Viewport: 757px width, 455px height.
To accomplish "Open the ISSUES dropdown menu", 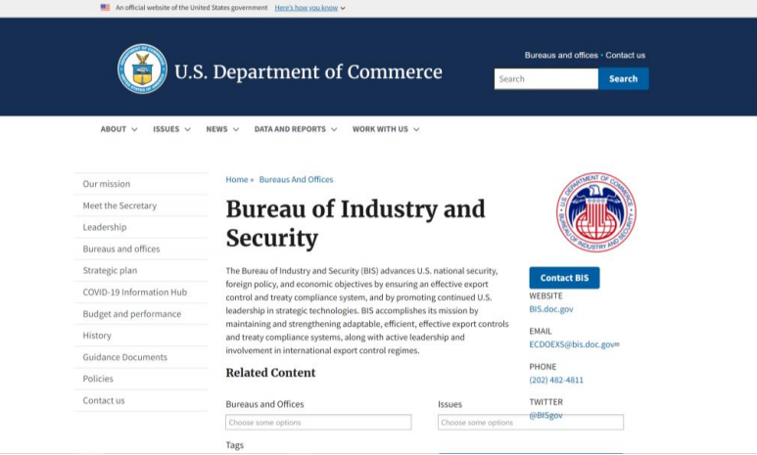I will tap(172, 129).
